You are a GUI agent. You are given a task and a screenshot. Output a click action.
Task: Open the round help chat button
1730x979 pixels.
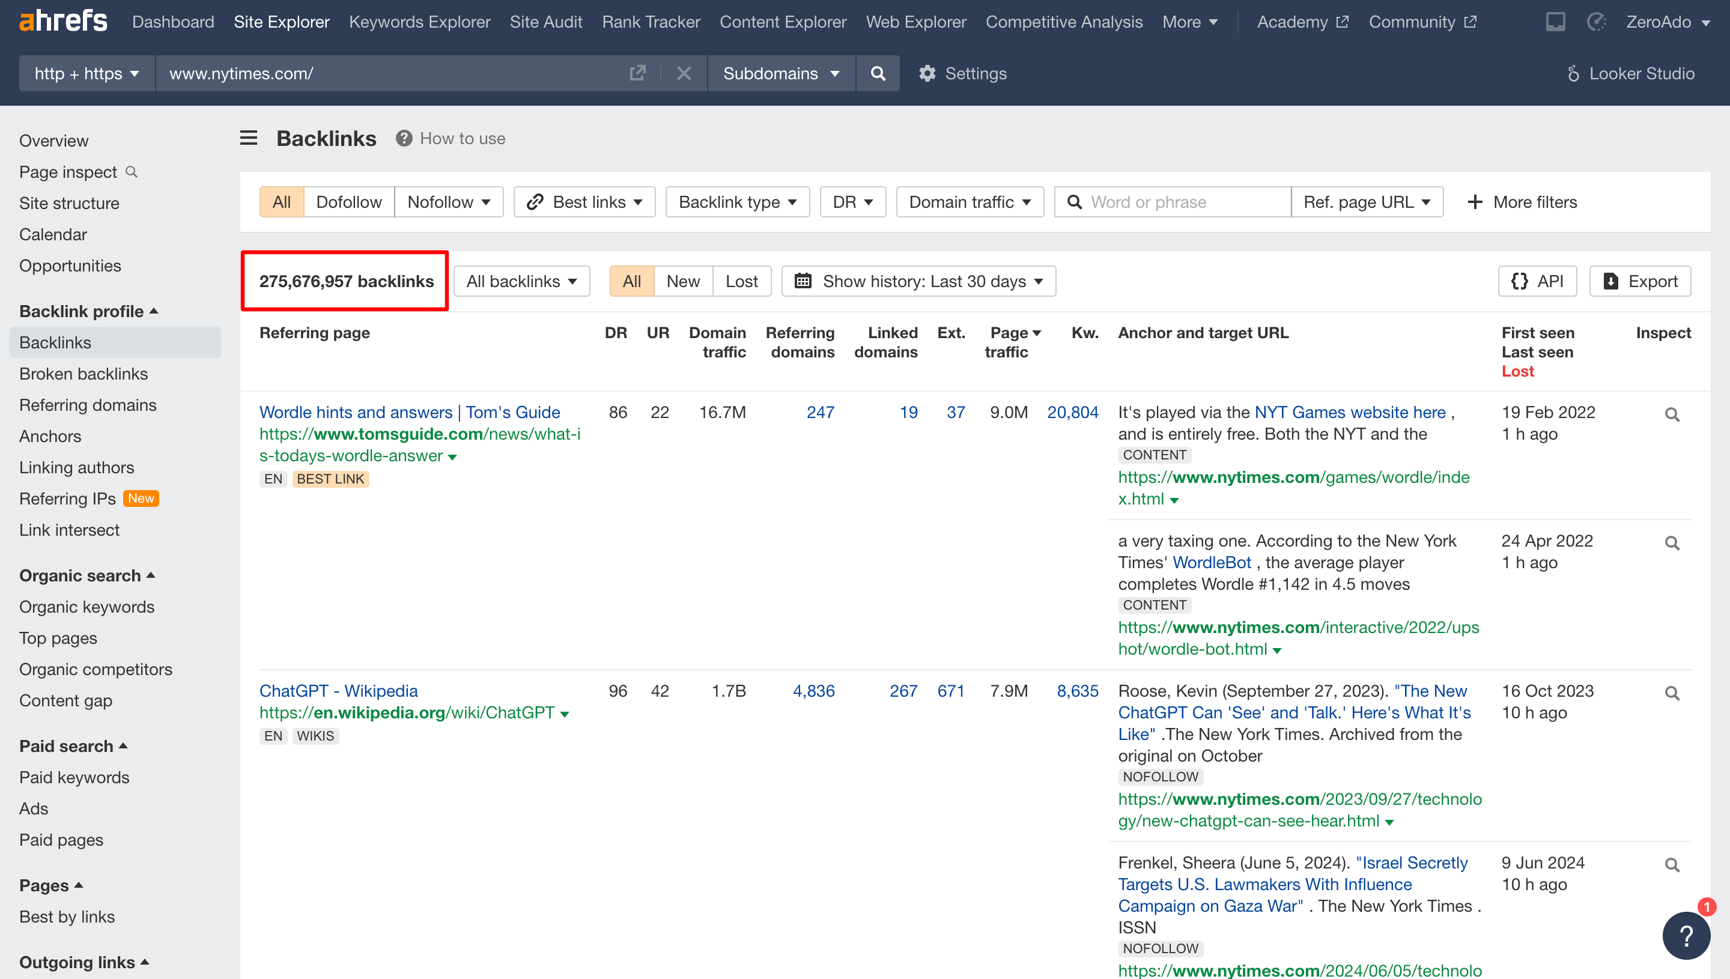pyautogui.click(x=1686, y=936)
